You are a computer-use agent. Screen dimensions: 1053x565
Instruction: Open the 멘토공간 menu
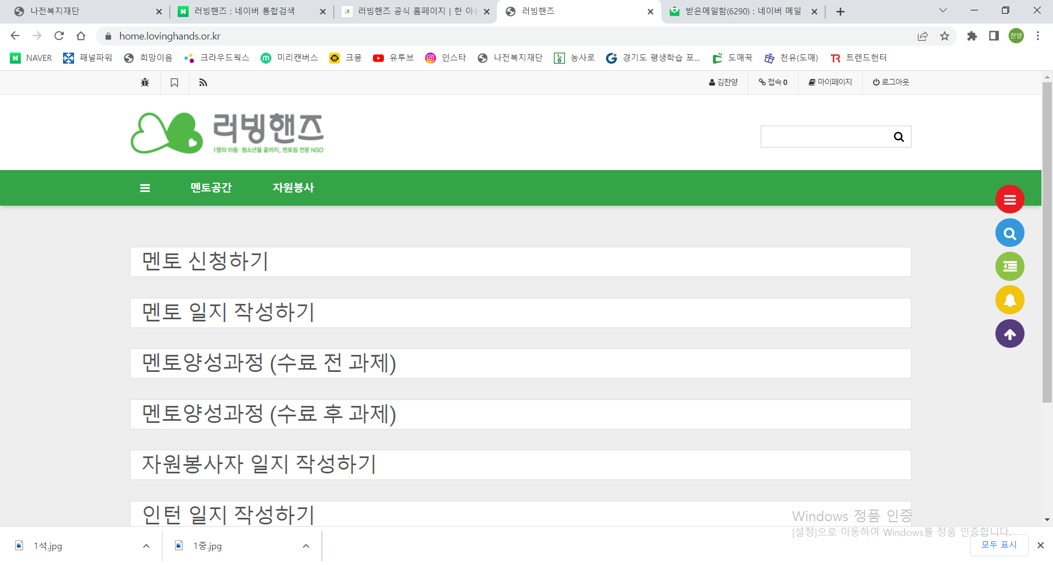(211, 188)
